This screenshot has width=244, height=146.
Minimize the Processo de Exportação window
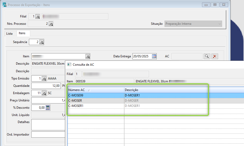206,5
